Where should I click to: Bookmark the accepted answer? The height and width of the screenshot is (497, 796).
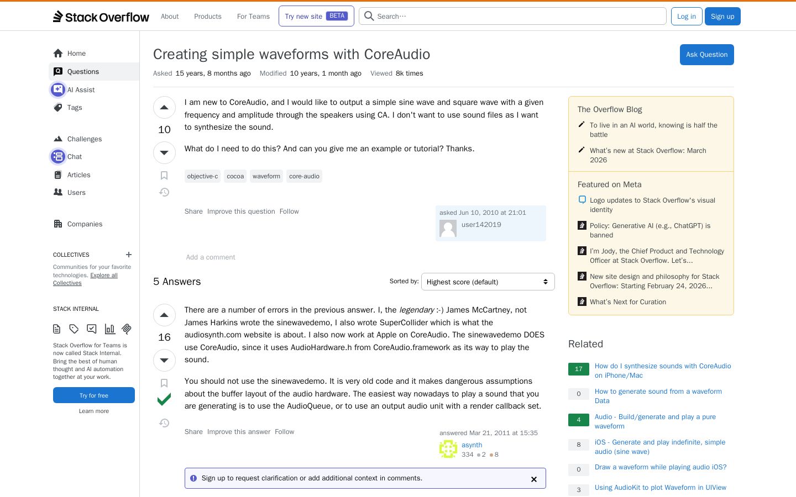164,383
